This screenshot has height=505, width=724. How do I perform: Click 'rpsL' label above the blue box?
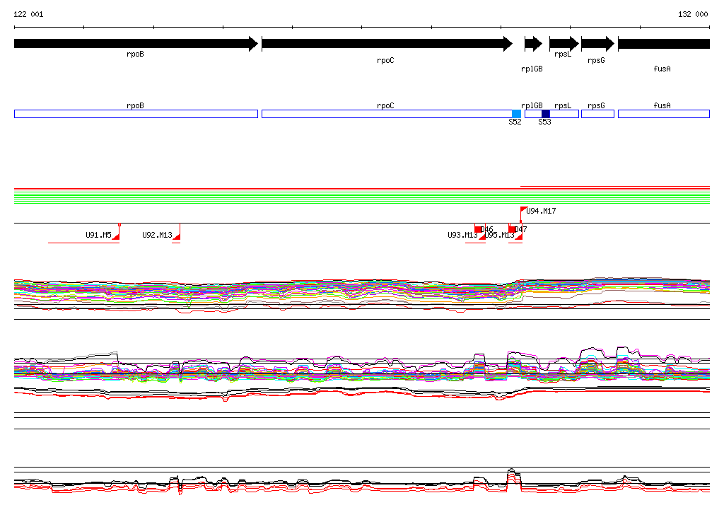point(563,106)
